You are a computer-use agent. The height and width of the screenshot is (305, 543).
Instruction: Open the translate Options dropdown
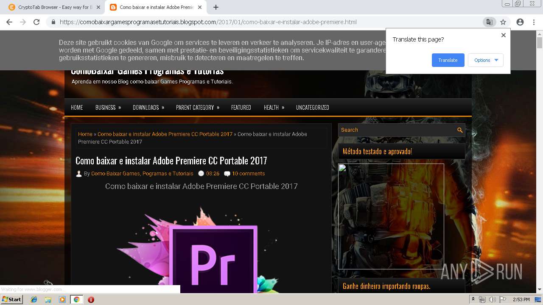tap(486, 60)
